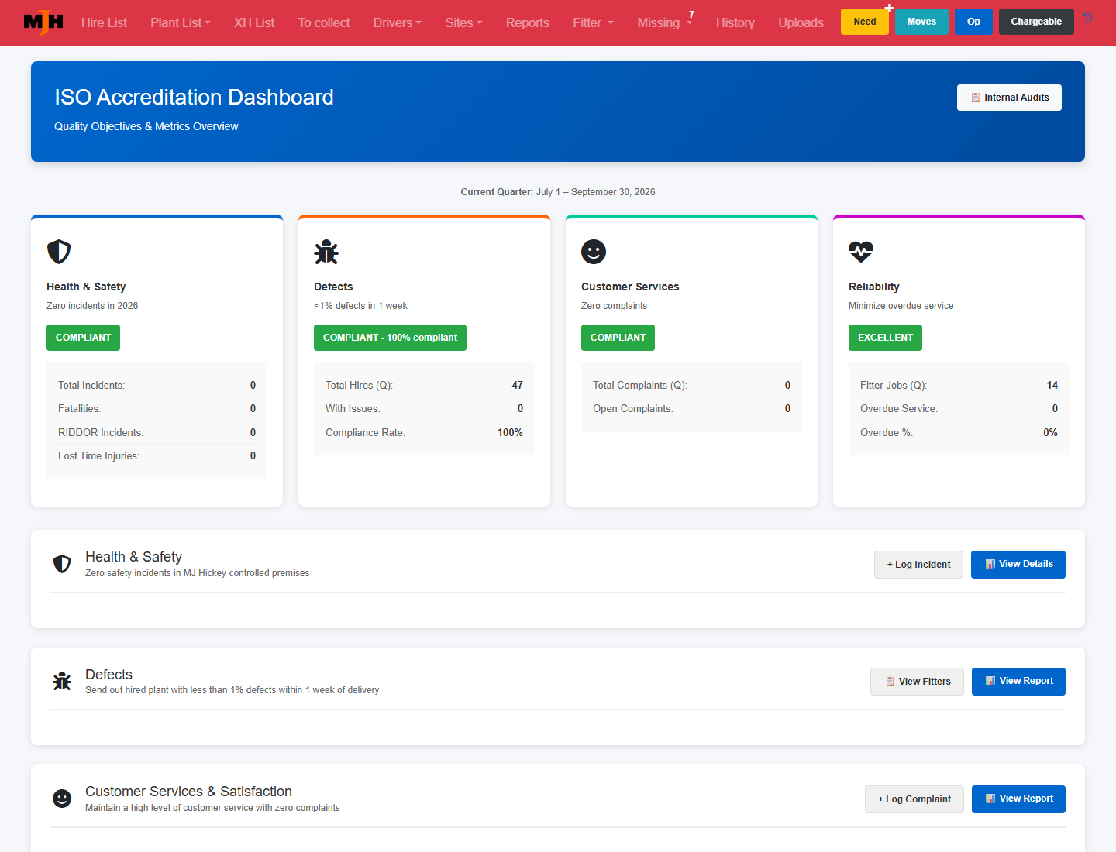
Task: Click View Details in Health & Safety section
Action: 1018,565
